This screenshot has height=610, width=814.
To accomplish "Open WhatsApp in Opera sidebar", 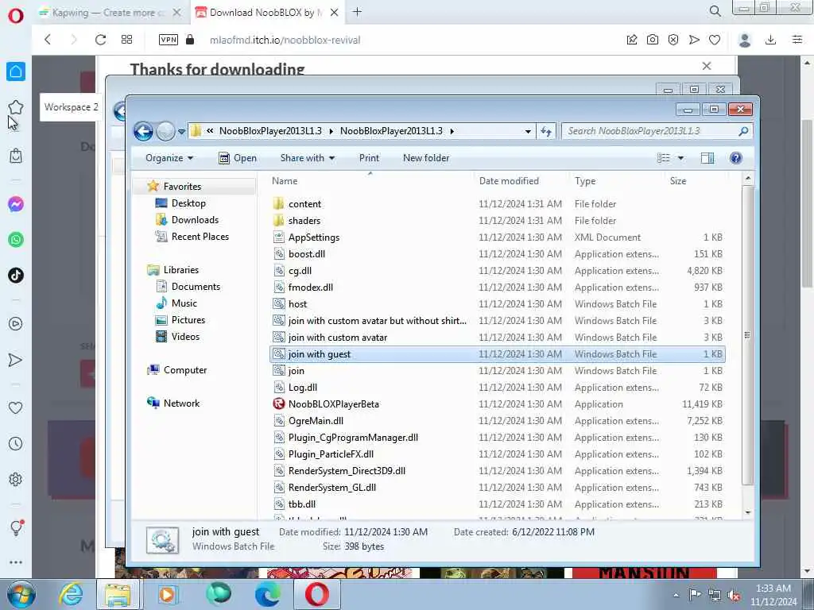I will [16, 240].
